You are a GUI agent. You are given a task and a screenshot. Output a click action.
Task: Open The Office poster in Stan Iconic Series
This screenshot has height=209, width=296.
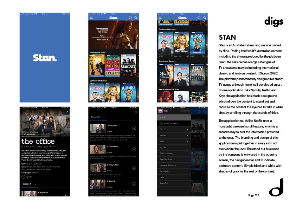pos(181,75)
